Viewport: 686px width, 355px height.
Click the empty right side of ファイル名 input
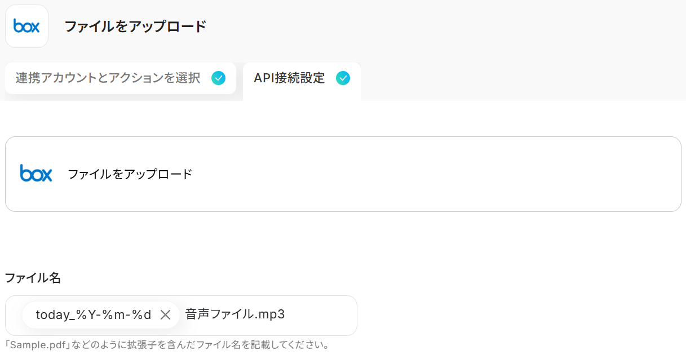327,315
